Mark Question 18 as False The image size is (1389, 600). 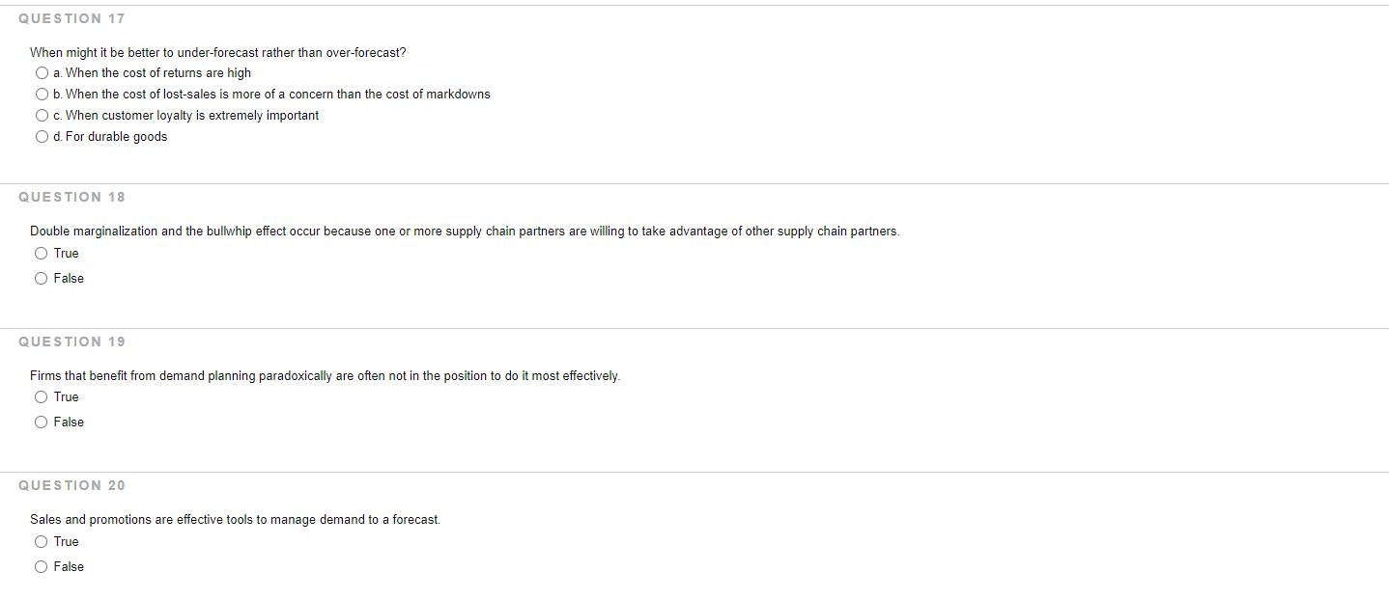(42, 279)
